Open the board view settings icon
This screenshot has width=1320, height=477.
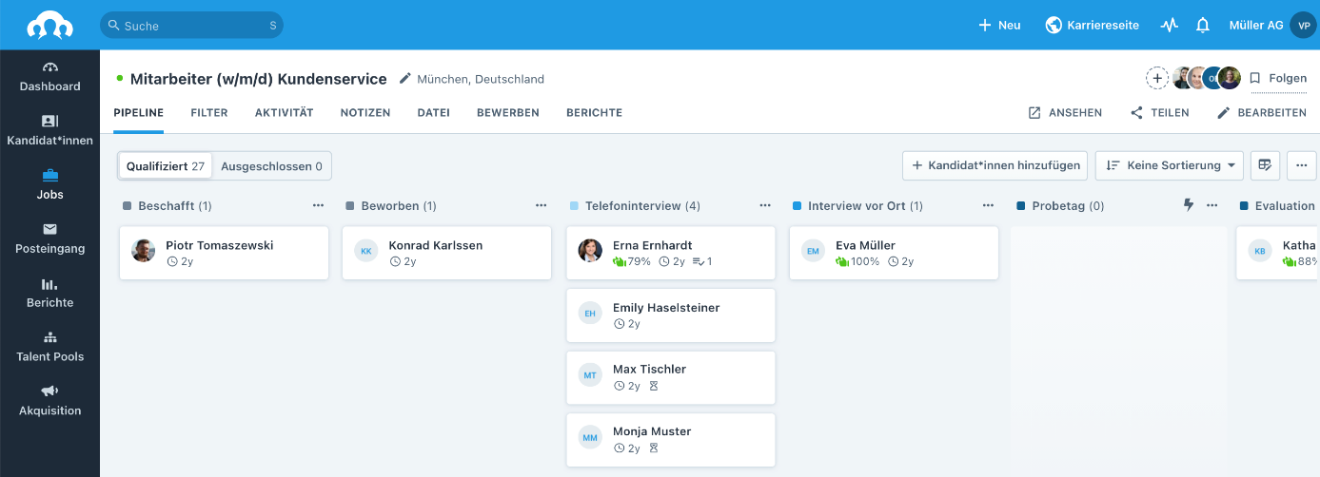point(1265,165)
